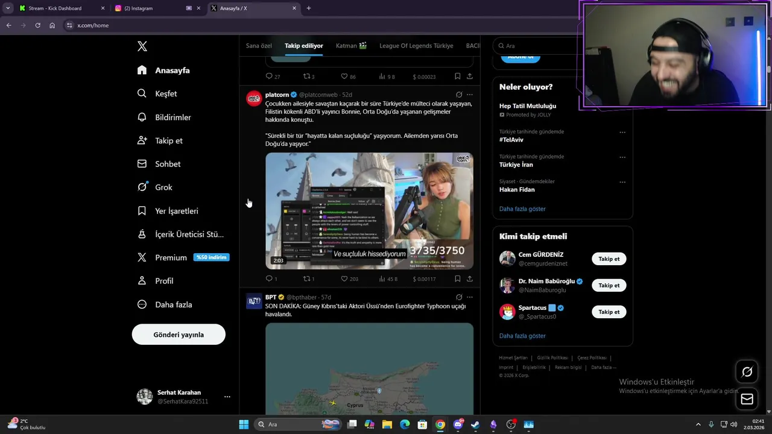Open the floating messages envelope button
Image resolution: width=772 pixels, height=434 pixels.
coord(747,399)
